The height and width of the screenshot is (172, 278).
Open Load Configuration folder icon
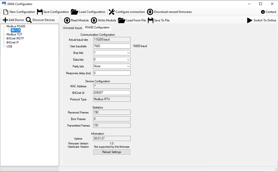74,12
